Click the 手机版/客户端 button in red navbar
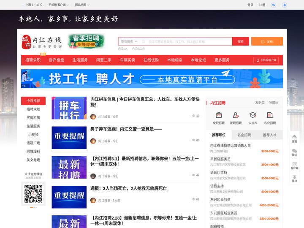The width and height of the screenshot is (304, 228). coord(266,60)
